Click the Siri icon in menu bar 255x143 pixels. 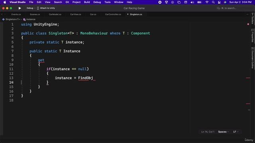225,2
